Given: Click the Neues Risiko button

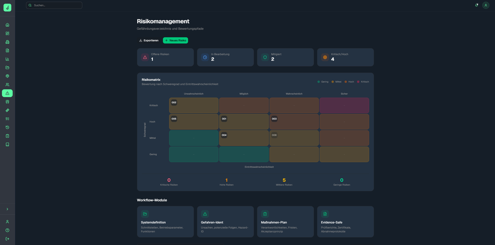Looking at the screenshot, I should click(175, 40).
